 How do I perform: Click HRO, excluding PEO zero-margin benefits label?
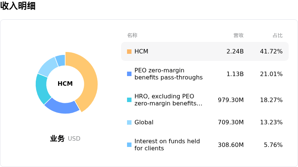coord(168,100)
